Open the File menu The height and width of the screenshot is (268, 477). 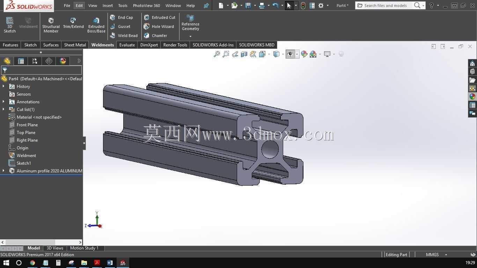67,6
